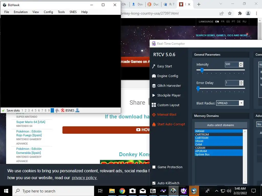Click the red kanji icon beside BSNES

63,110
